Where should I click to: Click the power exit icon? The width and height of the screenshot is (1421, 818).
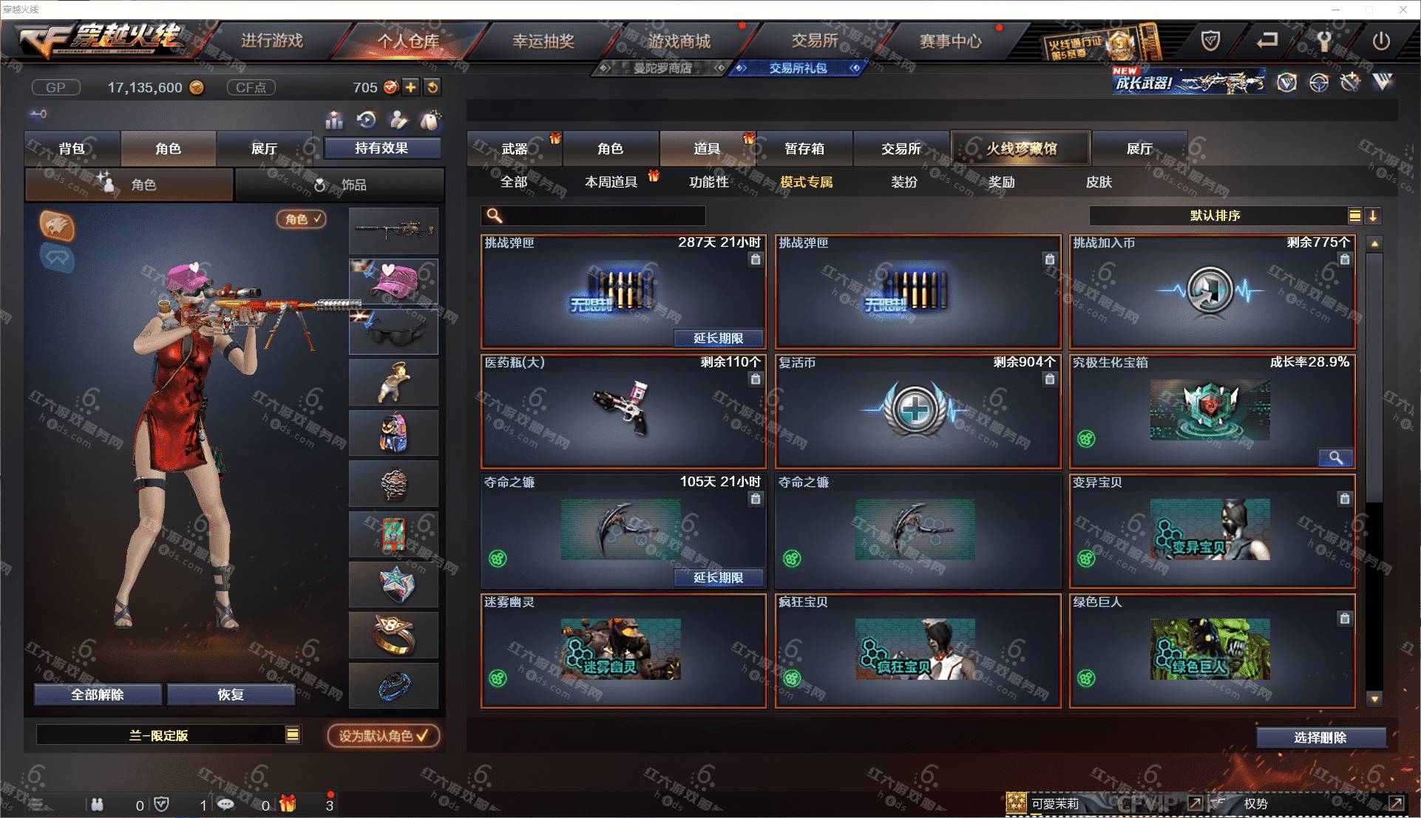pos(1380,41)
